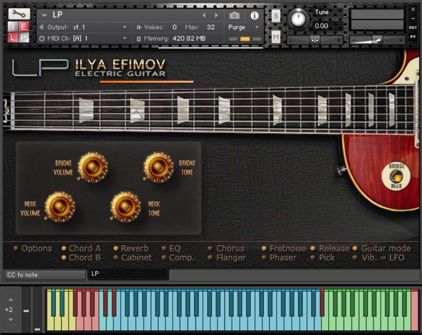The image size is (422, 335).
Task: Open the Chorus settings
Action: pyautogui.click(x=226, y=249)
